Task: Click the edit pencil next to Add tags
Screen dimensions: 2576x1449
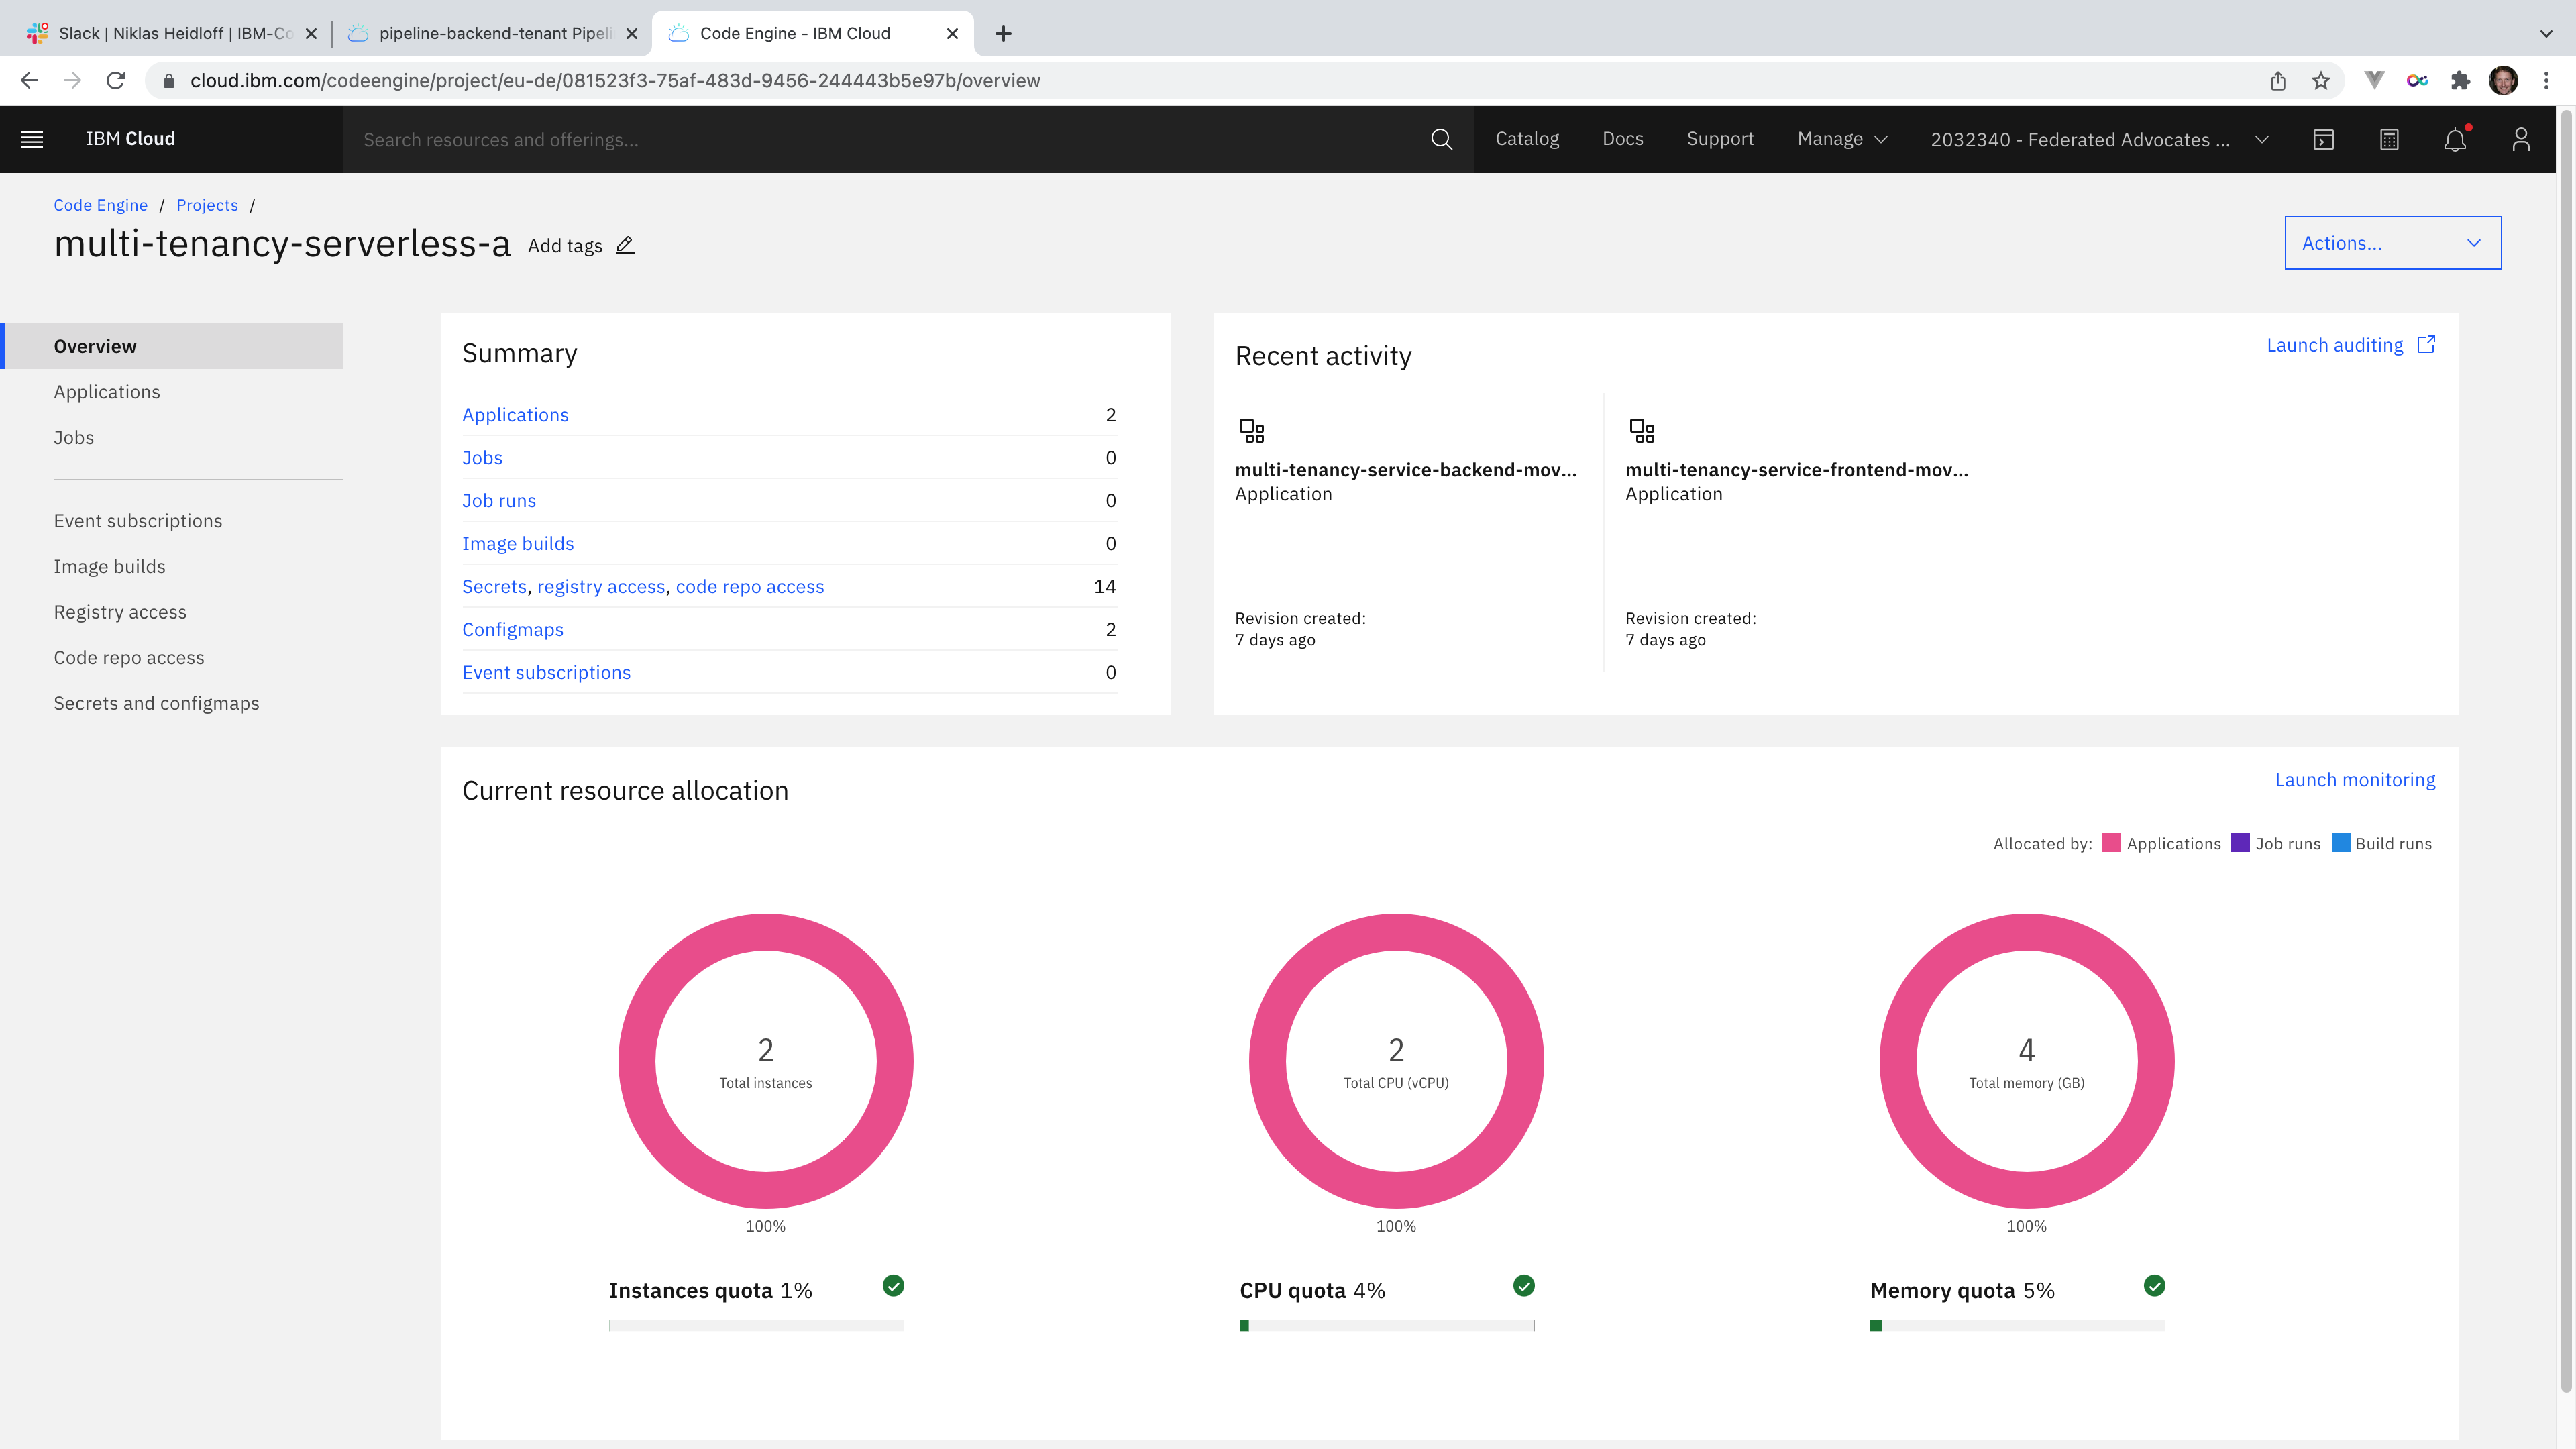Action: point(625,245)
